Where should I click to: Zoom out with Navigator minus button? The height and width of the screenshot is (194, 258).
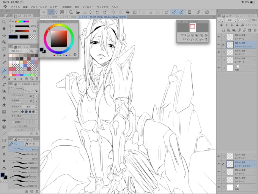pyautogui.click(x=188, y=35)
